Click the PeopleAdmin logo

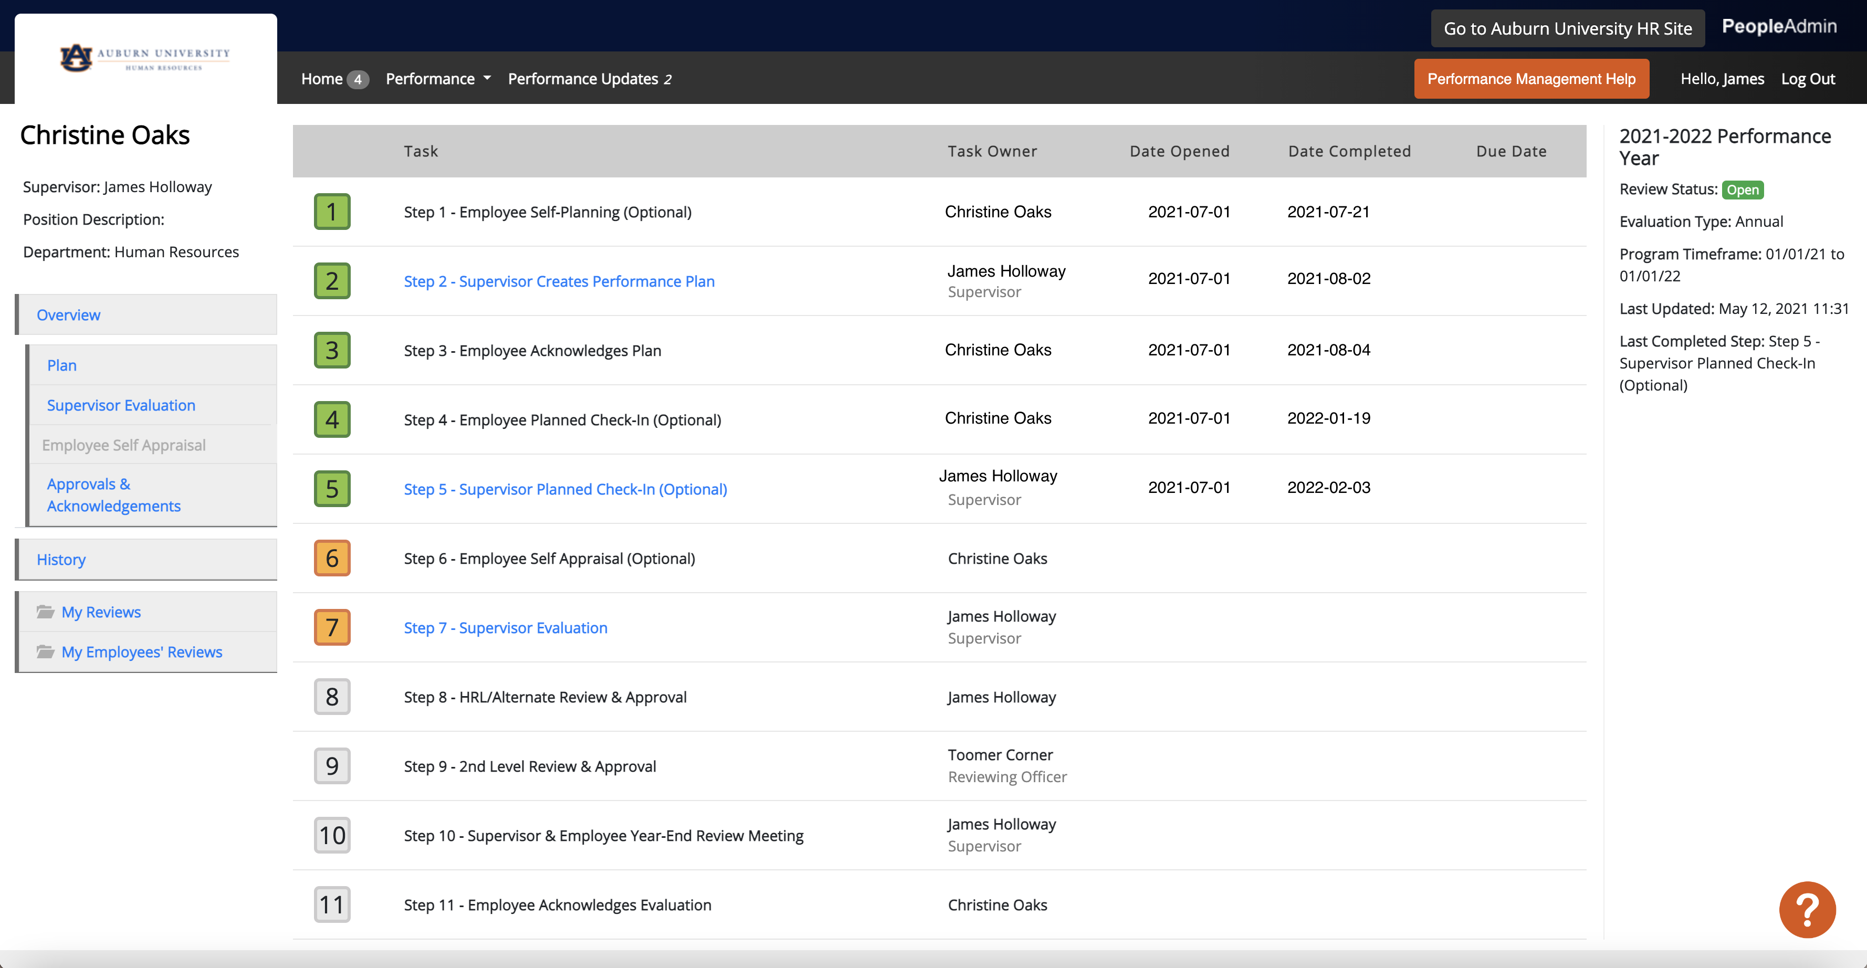[x=1779, y=27]
